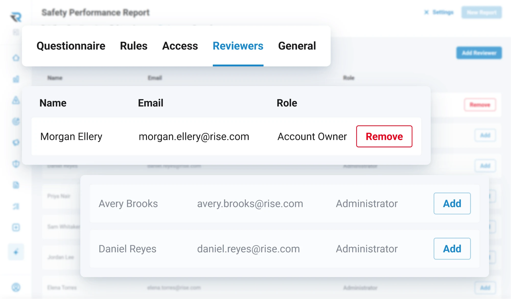Open the pie chart sidebar icon
Viewport: 511px width, 299px height.
(x=16, y=121)
